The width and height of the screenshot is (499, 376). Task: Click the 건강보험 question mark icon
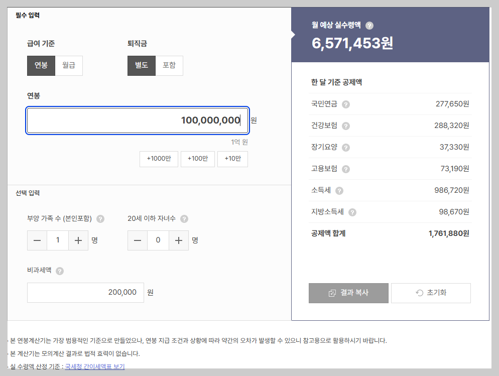coord(345,126)
